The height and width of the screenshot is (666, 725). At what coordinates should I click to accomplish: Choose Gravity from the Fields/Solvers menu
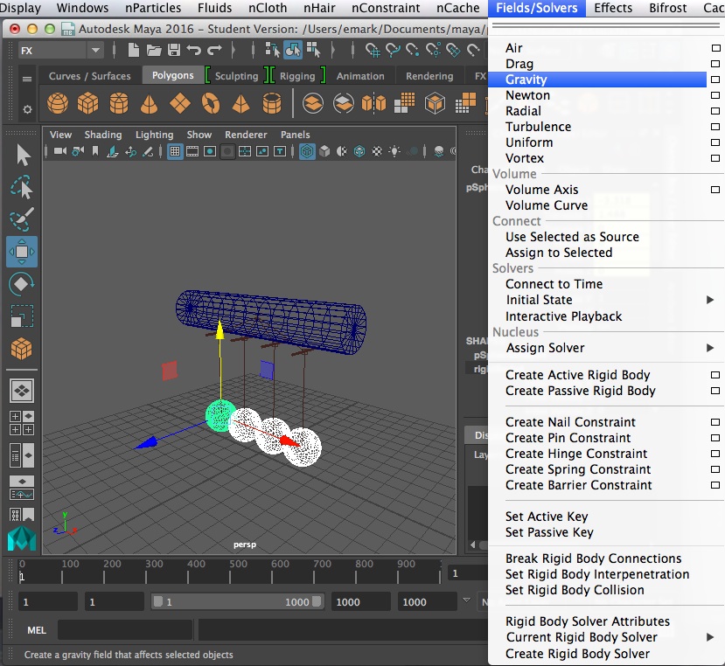526,80
